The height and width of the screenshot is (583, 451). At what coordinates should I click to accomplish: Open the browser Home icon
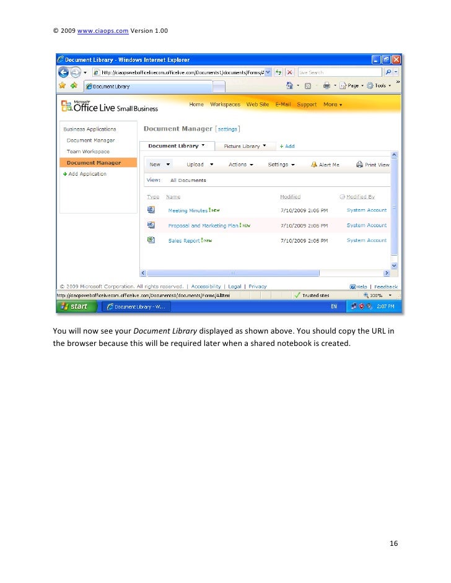click(x=289, y=85)
